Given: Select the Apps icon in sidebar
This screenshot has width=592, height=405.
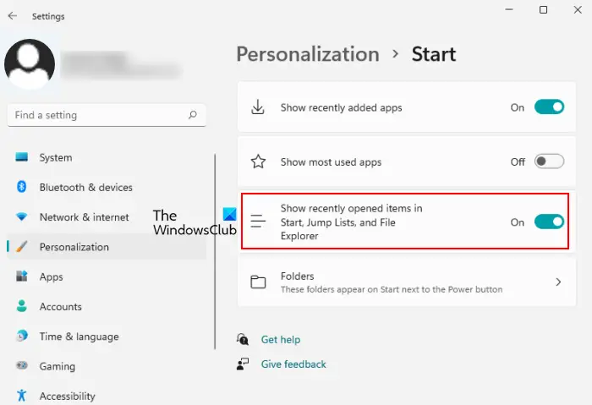Looking at the screenshot, I should 22,276.
